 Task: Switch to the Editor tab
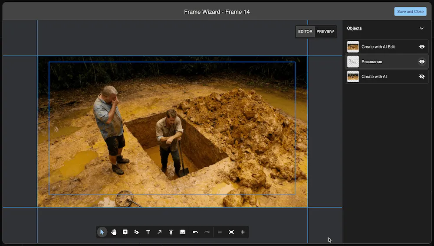pyautogui.click(x=305, y=32)
